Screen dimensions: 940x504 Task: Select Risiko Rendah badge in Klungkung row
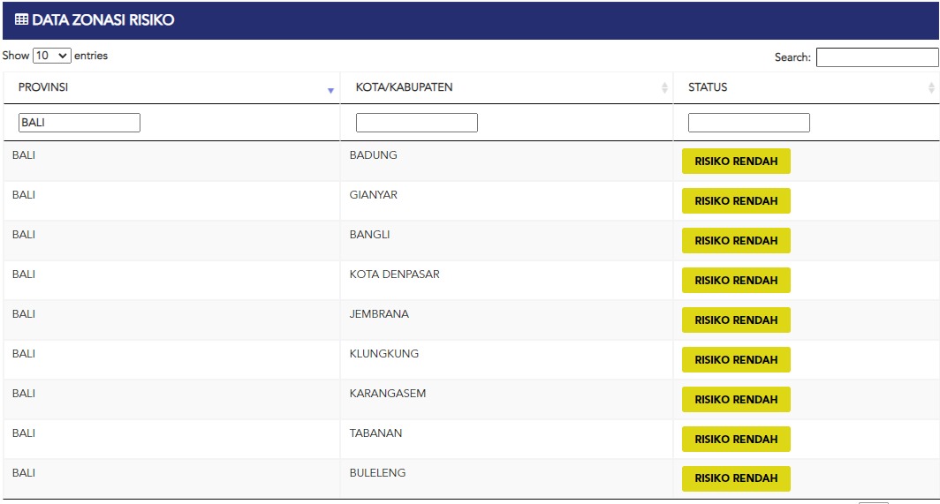tap(736, 360)
